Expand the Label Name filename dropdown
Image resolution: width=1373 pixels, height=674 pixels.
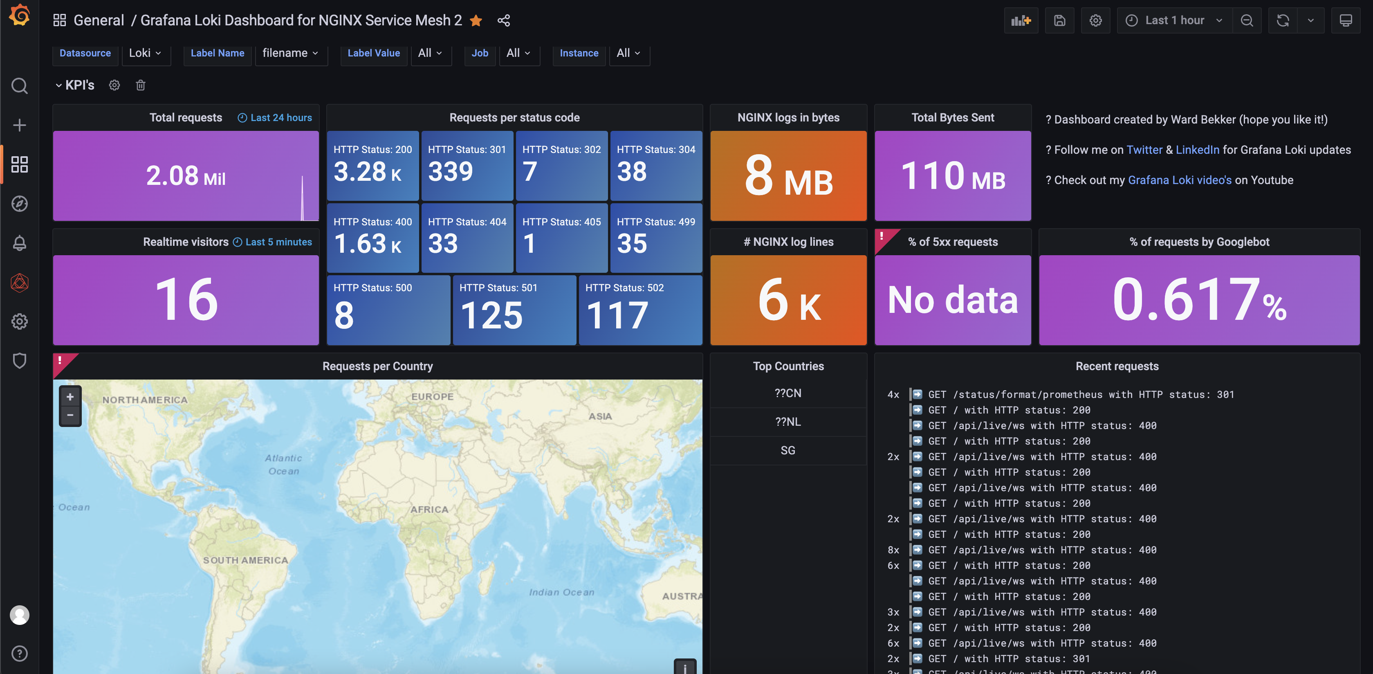[x=290, y=53]
